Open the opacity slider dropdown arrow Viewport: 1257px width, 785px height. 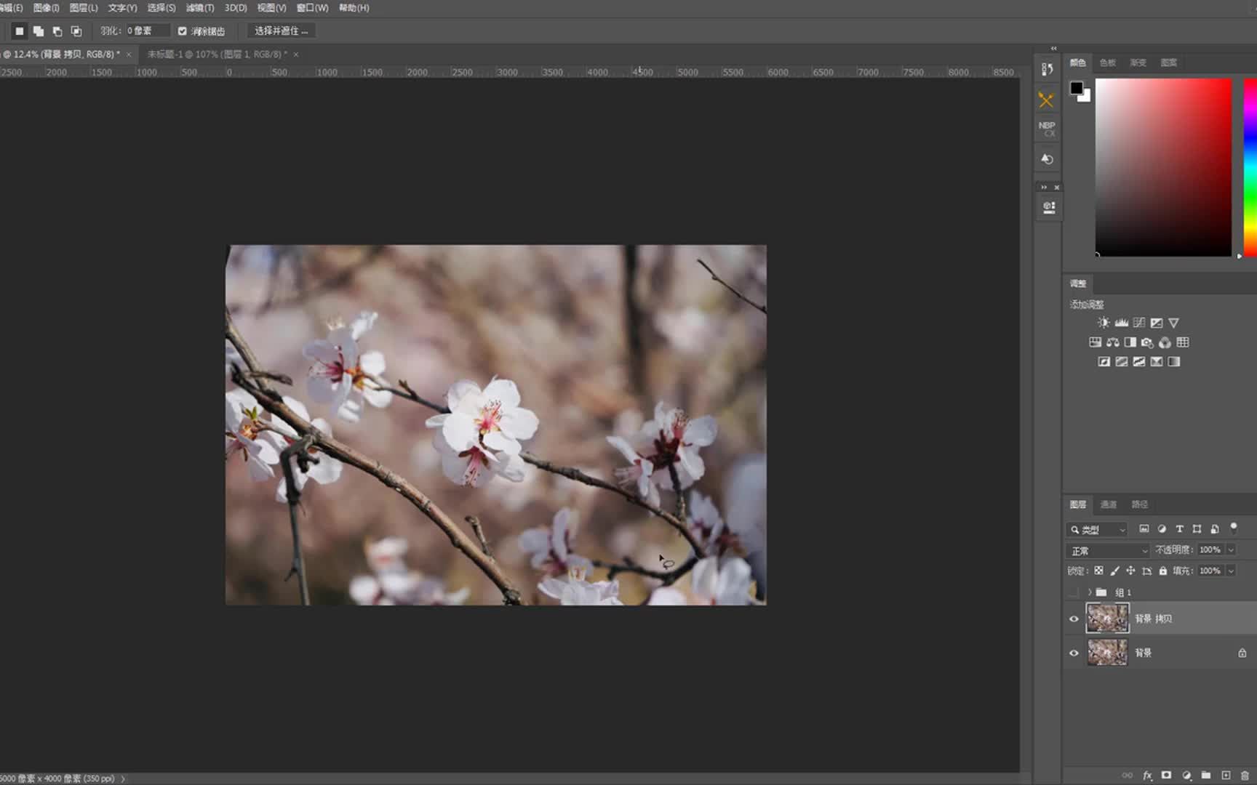[x=1231, y=550]
